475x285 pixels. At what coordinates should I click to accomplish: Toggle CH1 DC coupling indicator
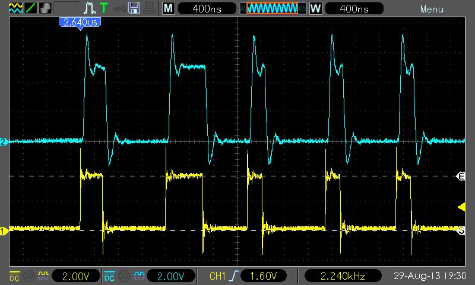tap(13, 276)
